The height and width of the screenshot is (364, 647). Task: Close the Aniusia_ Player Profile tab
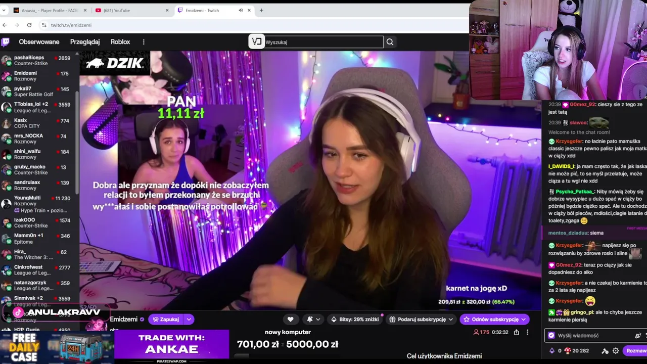point(85,10)
